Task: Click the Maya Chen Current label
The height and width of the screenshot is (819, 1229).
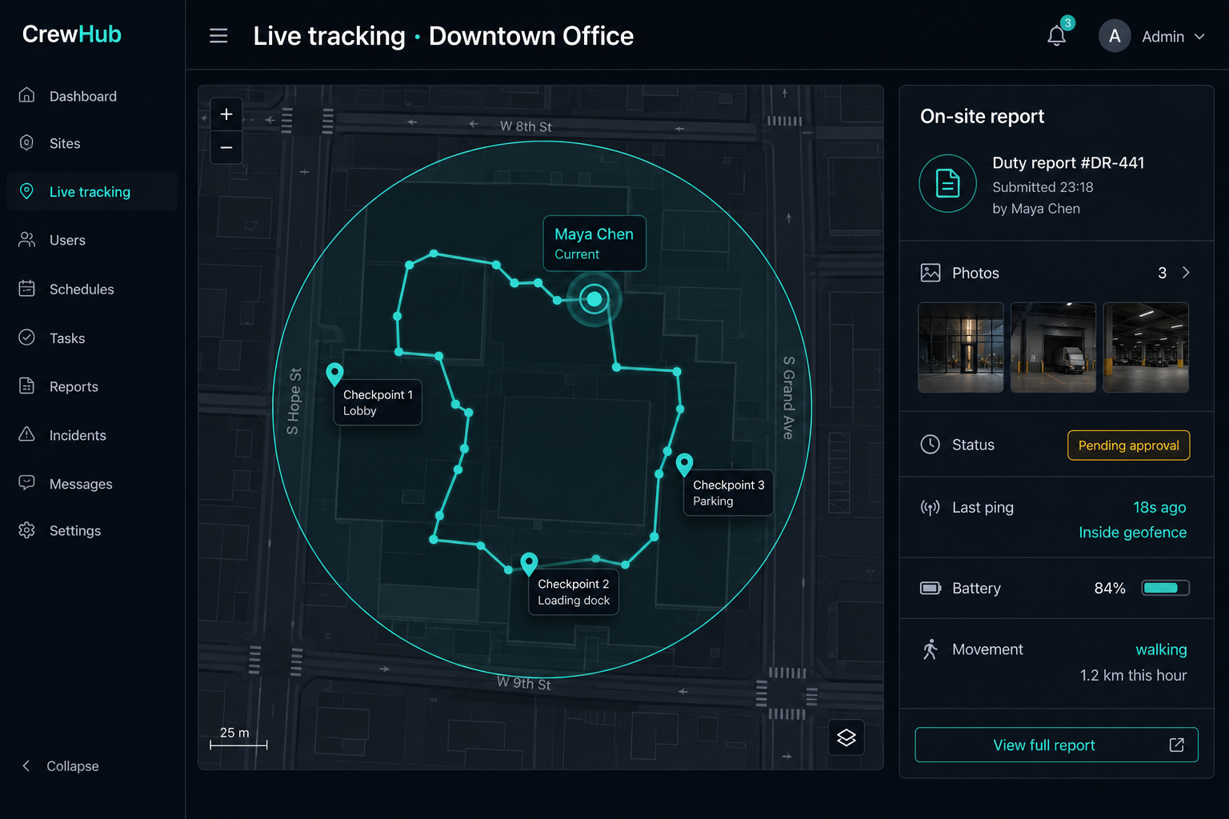Action: click(x=594, y=243)
